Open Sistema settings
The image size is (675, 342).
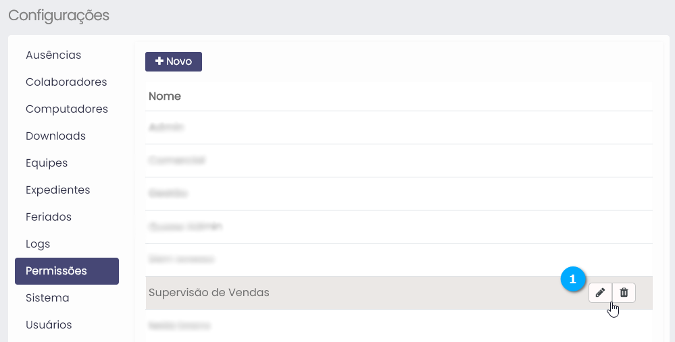pos(47,297)
